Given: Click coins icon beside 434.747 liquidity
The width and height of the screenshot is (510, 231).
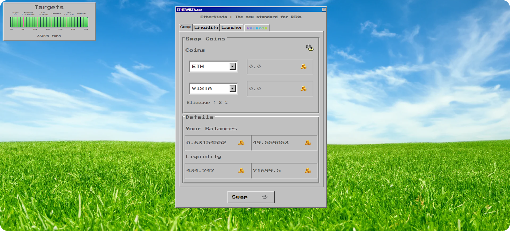Looking at the screenshot, I should pos(241,171).
